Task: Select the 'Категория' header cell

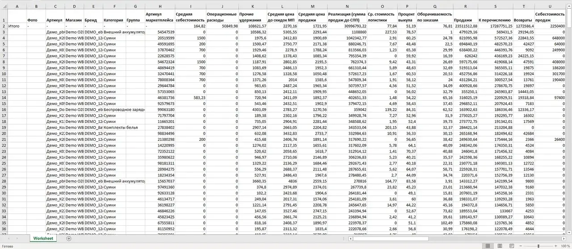Action: (x=114, y=16)
